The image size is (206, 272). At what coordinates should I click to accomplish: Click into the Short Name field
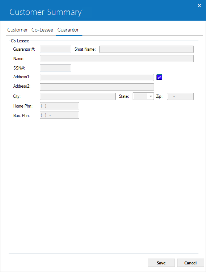[146, 49]
